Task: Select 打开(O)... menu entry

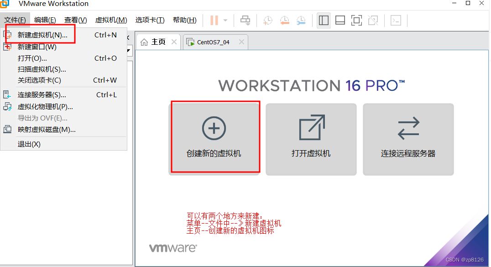Action: tap(64, 58)
